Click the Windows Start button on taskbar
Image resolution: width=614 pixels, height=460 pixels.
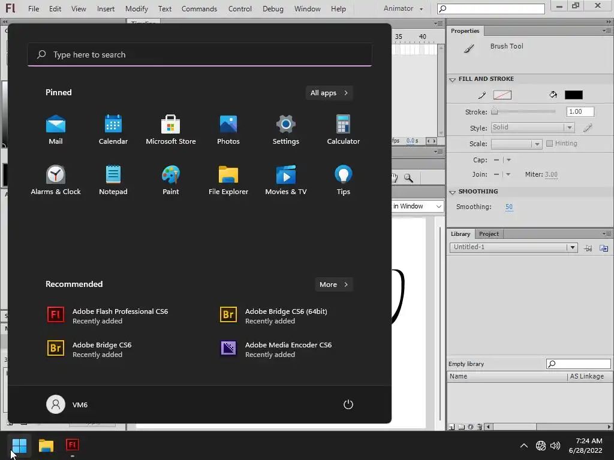pyautogui.click(x=19, y=445)
